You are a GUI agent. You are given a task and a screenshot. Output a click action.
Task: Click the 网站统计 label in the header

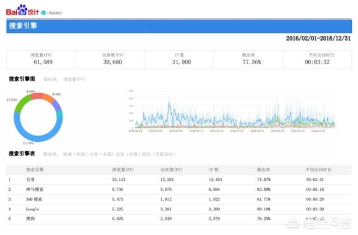tap(55, 12)
